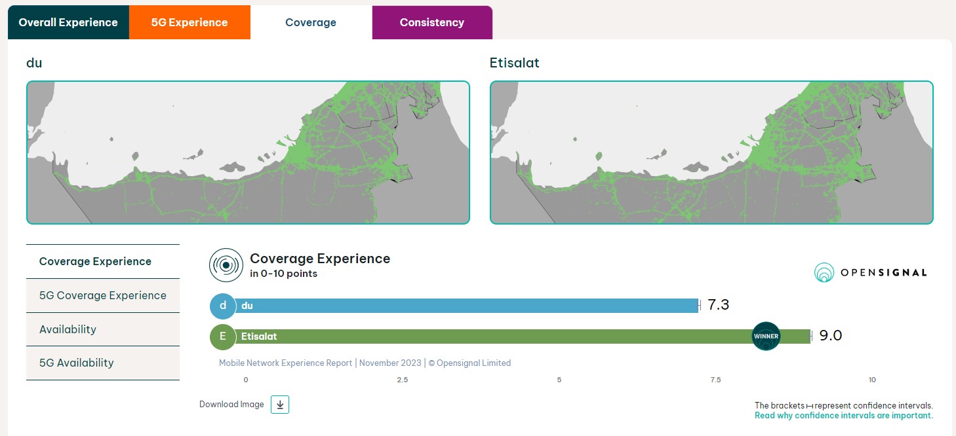Click the Etisalat coverage map
This screenshot has width=956, height=436.
click(x=711, y=153)
